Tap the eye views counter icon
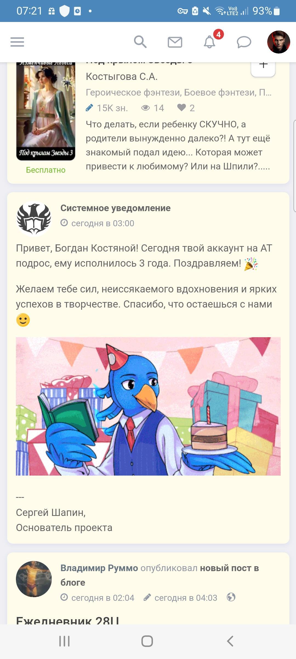Viewport: 296px width, 659px height. pyautogui.click(x=146, y=108)
